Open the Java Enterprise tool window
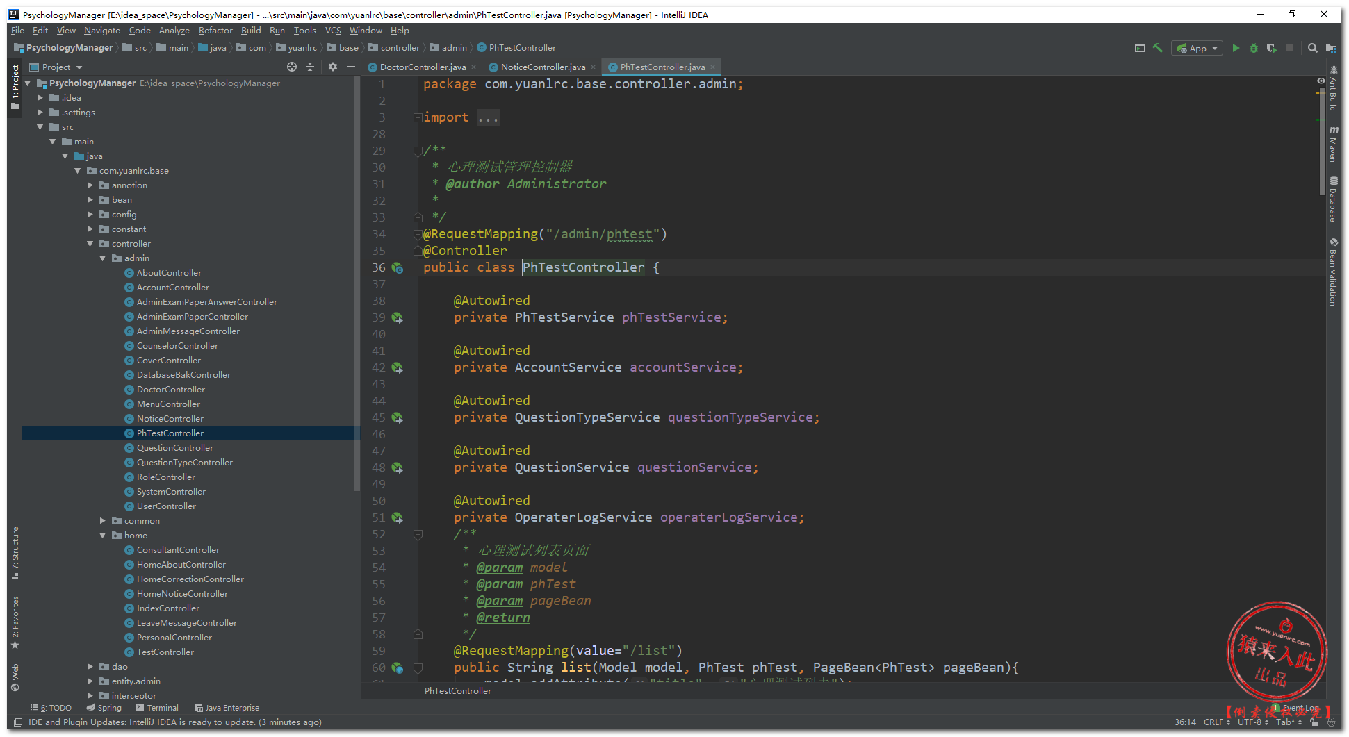The image size is (1349, 737). pyautogui.click(x=227, y=708)
